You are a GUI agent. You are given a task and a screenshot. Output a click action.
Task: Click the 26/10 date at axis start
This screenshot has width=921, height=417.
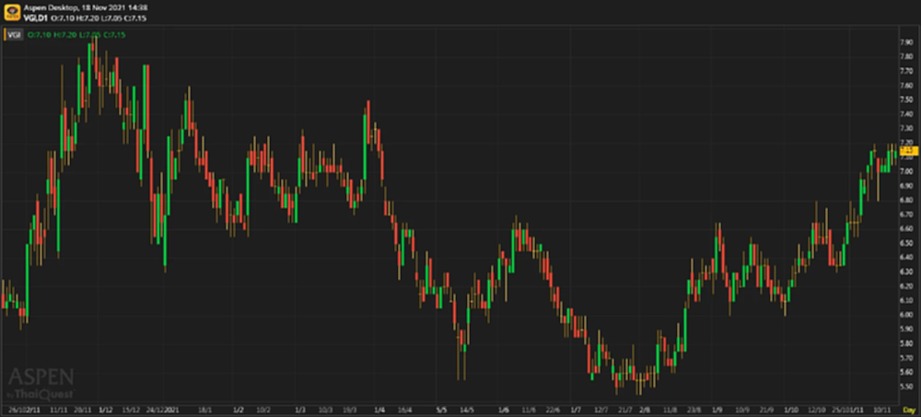tap(15, 409)
